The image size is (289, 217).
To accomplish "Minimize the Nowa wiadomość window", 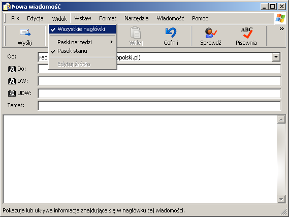I will click(264, 7).
